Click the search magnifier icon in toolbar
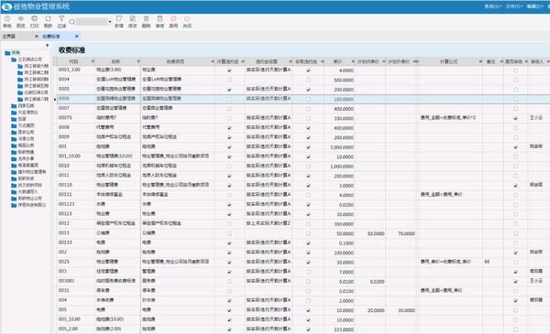550x334 pixels. point(71,22)
